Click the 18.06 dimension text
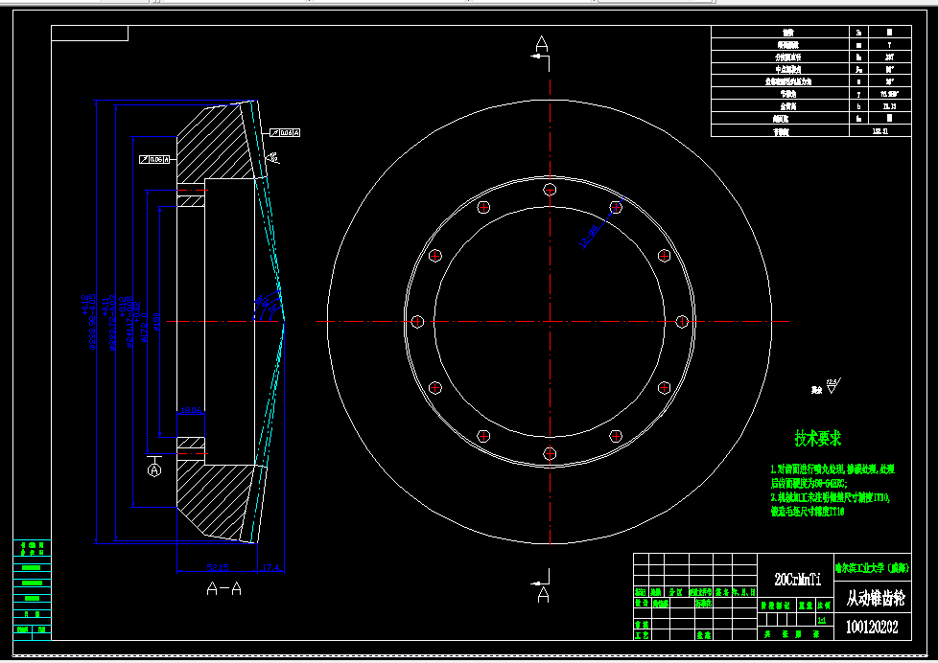938x663 pixels. [x=191, y=410]
